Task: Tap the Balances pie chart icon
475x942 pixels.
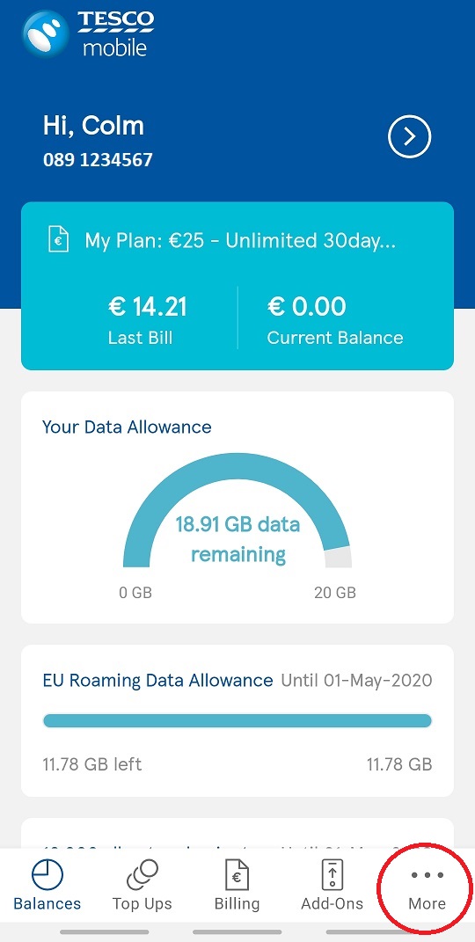Action: pyautogui.click(x=47, y=875)
